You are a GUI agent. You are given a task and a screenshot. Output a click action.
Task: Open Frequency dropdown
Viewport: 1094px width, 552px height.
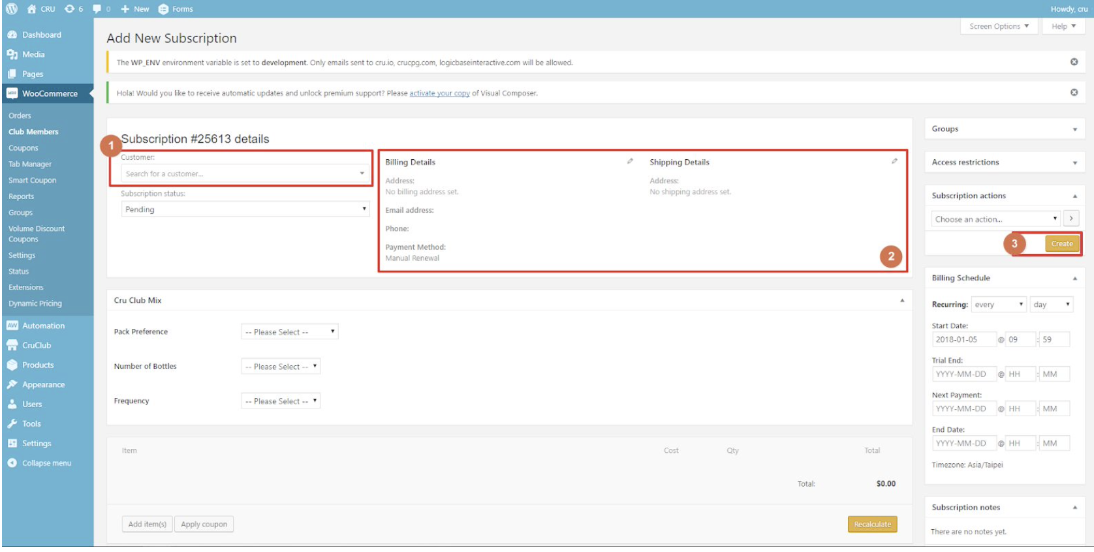click(281, 401)
